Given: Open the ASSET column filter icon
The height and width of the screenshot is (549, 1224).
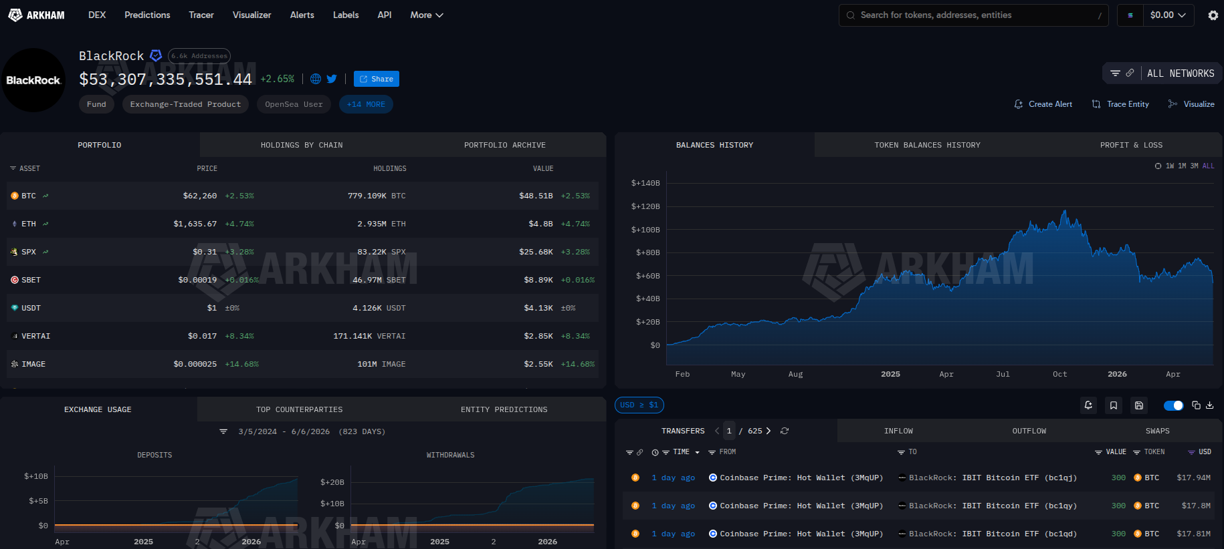Looking at the screenshot, I should pyautogui.click(x=13, y=168).
